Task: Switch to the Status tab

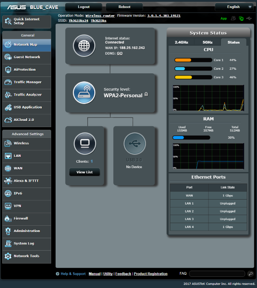Action: pos(233,42)
